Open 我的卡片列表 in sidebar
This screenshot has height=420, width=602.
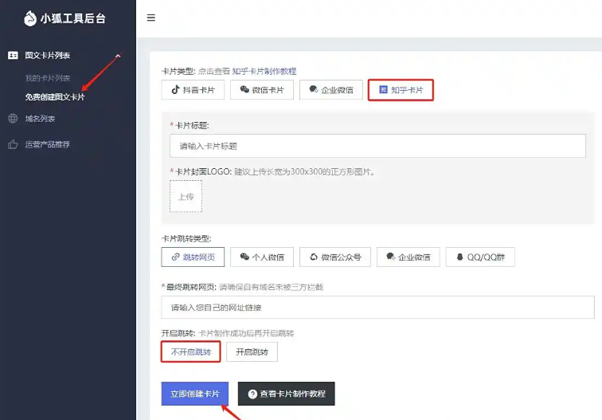pos(48,78)
